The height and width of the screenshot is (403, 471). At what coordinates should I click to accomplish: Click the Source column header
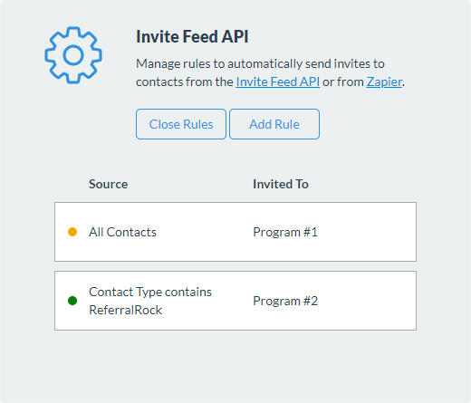(108, 184)
